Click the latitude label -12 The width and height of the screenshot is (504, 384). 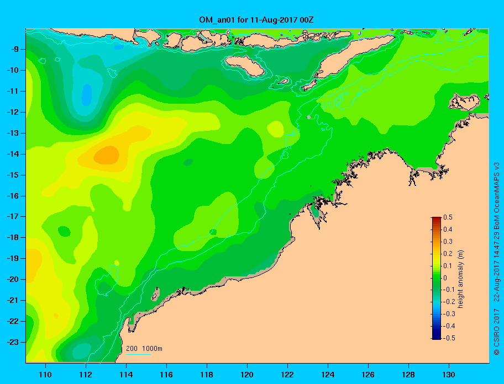coord(13,113)
